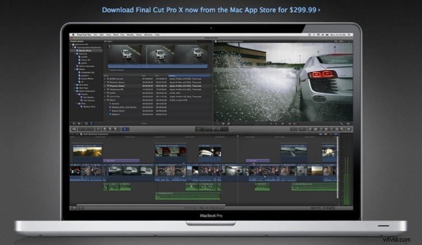Screen dimensions: 422x245
Task: Click the Connect clip edit button
Action: click(x=105, y=129)
